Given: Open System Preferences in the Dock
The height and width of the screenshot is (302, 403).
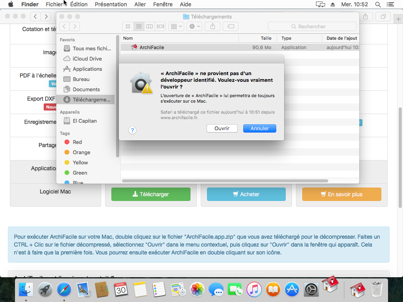Looking at the screenshot, I should [311, 291].
